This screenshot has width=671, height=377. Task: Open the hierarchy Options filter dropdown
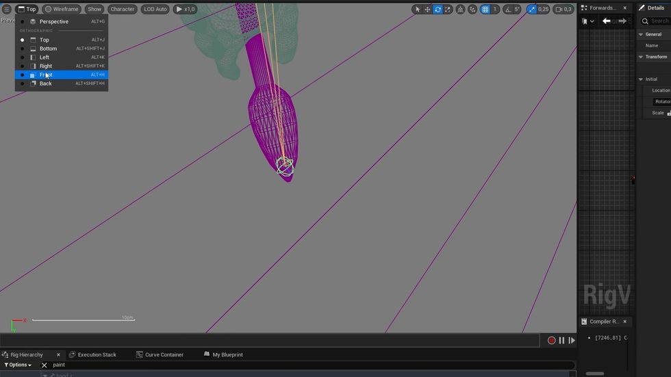pyautogui.click(x=18, y=365)
